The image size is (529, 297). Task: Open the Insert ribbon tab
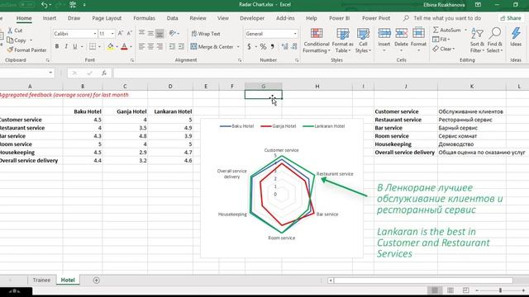(x=50, y=18)
